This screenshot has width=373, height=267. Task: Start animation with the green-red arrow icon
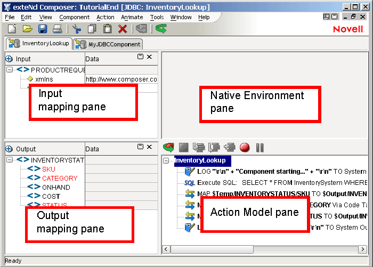coord(169,148)
